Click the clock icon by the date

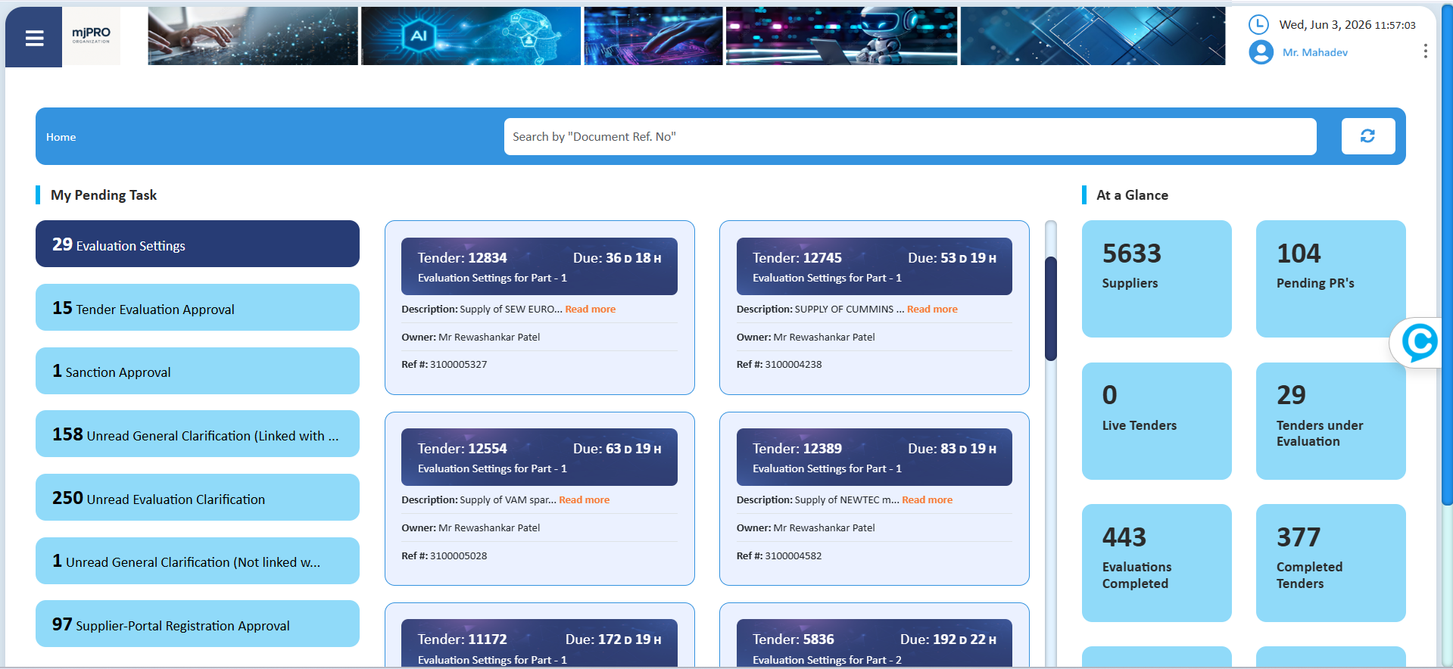point(1258,24)
